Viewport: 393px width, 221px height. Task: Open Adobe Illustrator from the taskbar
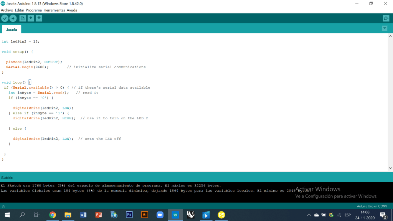coord(145,215)
